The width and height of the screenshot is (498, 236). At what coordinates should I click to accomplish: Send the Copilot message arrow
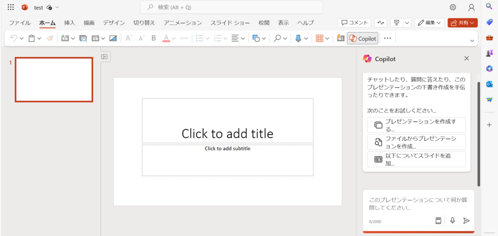[x=466, y=221]
